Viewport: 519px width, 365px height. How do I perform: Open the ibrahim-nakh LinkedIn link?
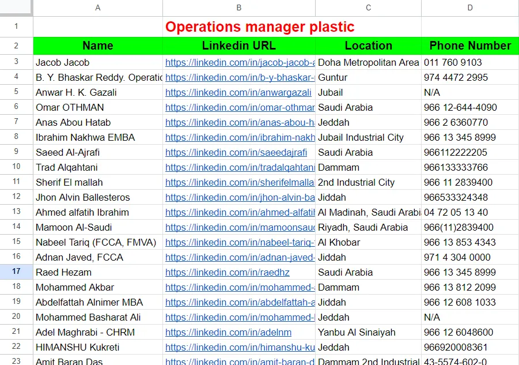[240, 137]
